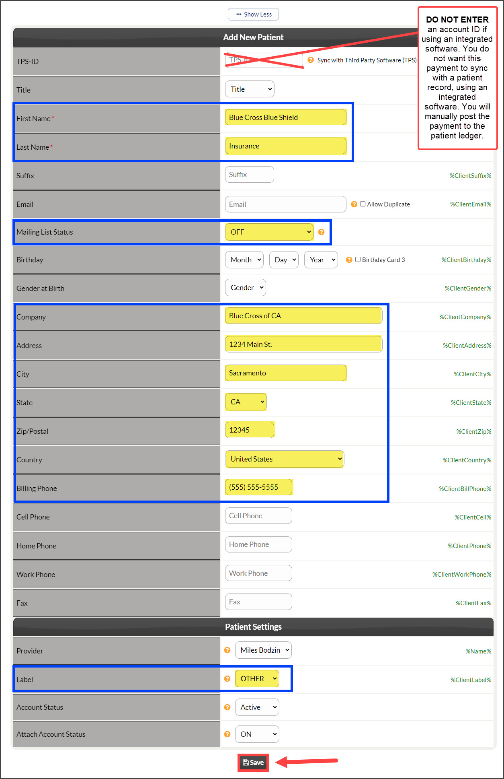Open help icon next to Email field
504x779 pixels.
pos(354,204)
